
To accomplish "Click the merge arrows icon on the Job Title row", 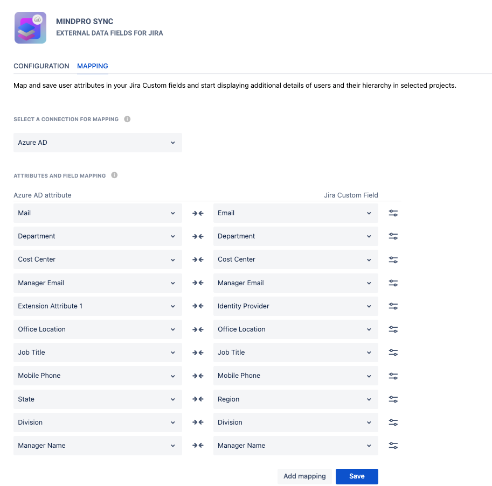I will 197,352.
